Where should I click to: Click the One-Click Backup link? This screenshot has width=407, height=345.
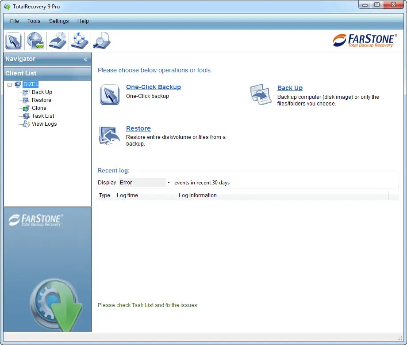coord(154,87)
